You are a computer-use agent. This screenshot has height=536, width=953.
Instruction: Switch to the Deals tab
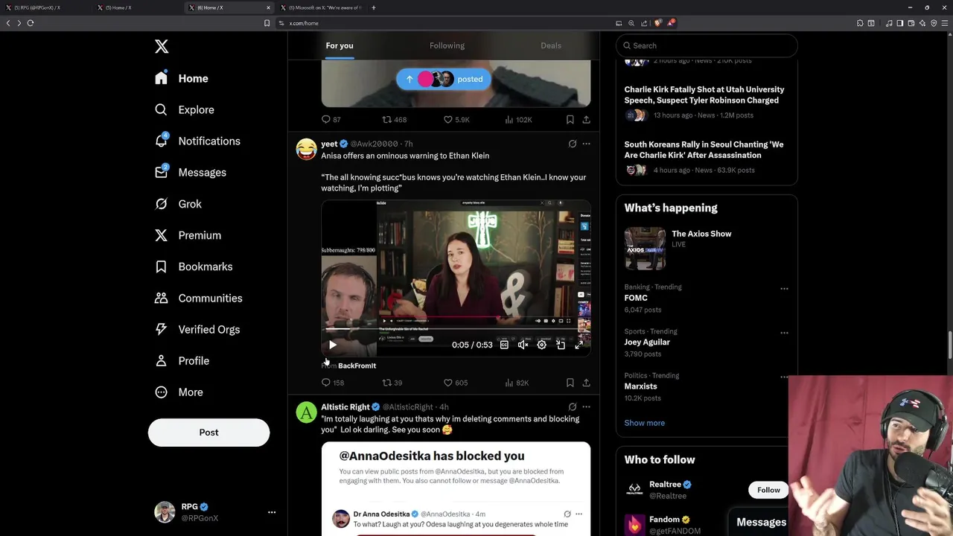point(551,45)
